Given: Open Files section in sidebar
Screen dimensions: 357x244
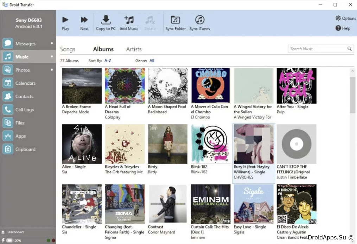Looking at the screenshot, I should [x=28, y=123].
